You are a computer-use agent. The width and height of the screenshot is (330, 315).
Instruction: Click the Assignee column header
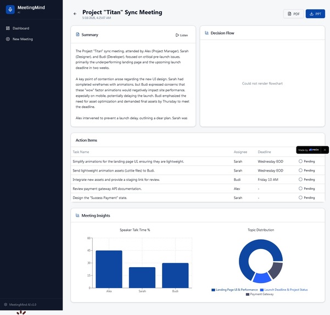(240, 152)
